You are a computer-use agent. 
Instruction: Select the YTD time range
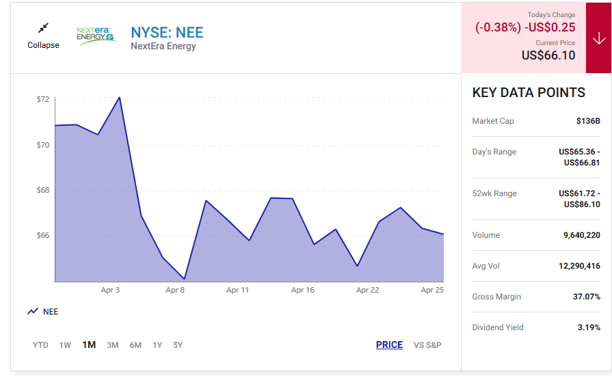(40, 345)
